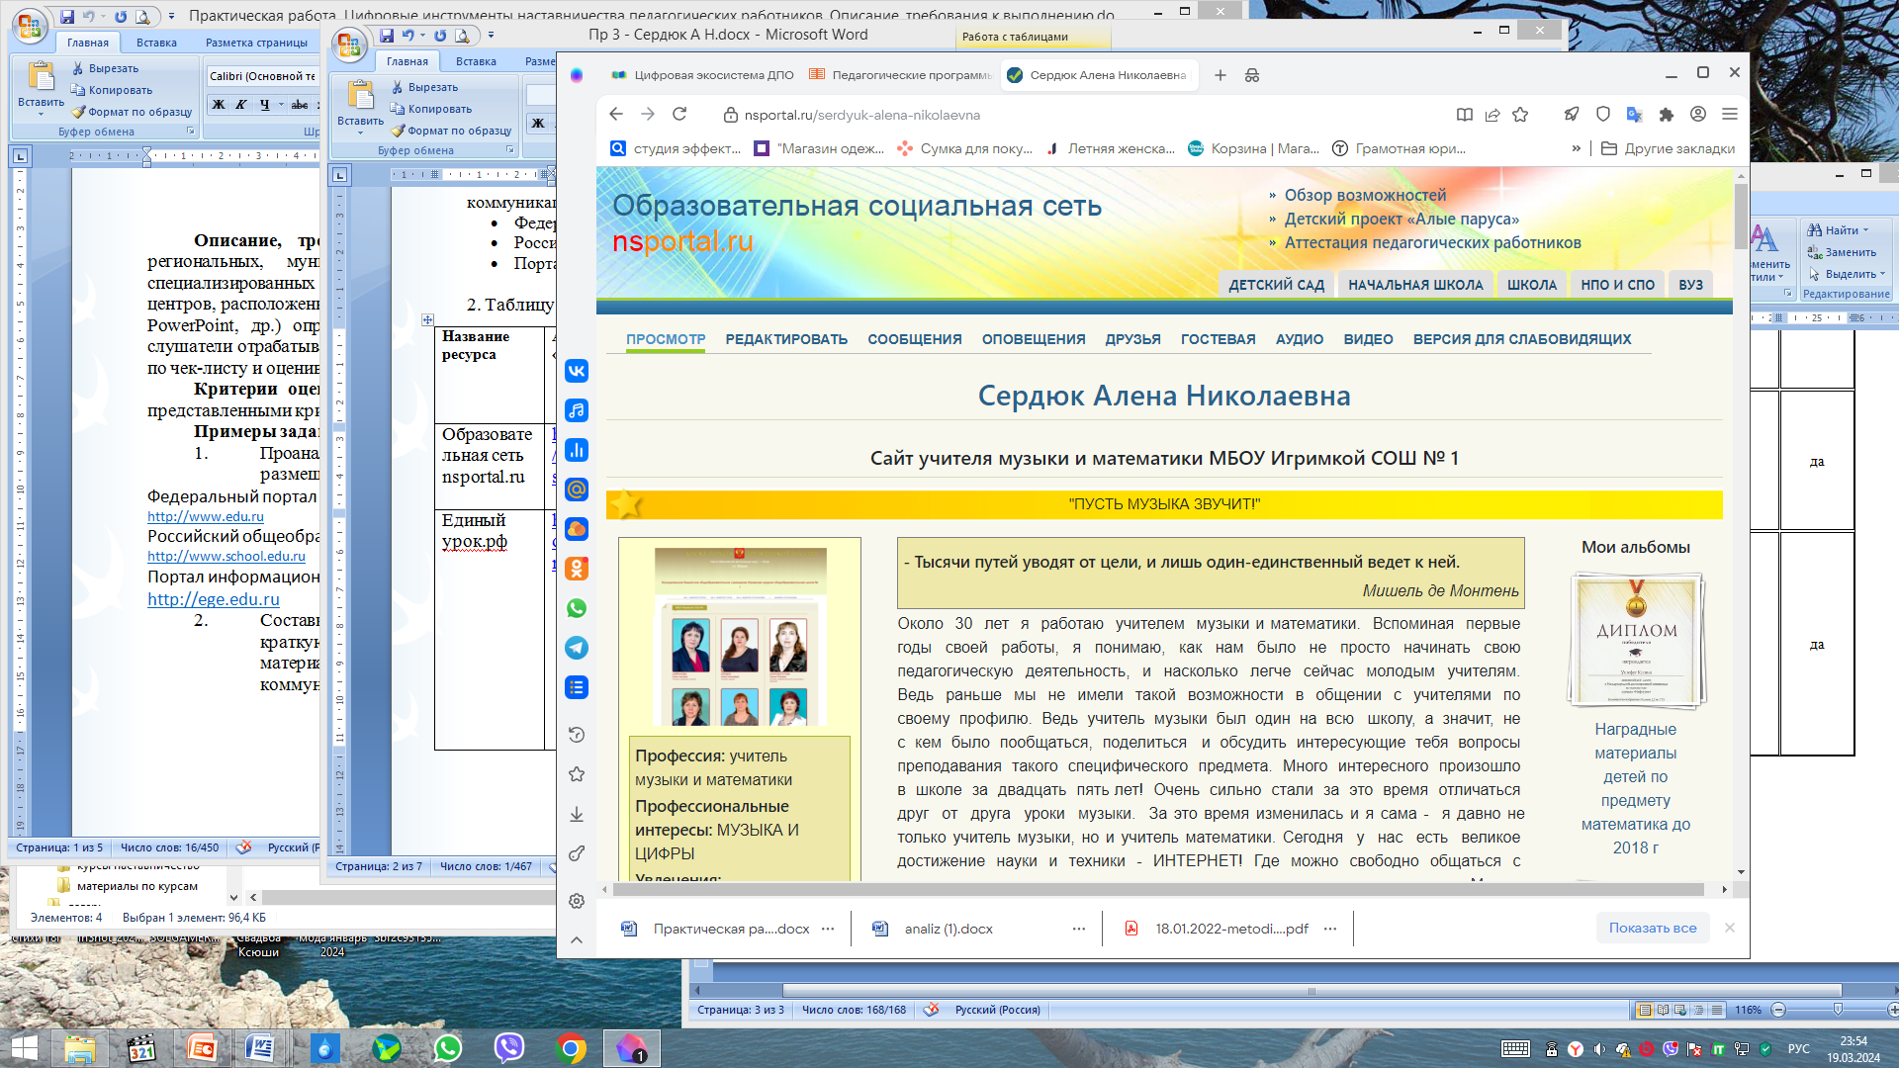Click VK icon in browser sidebar

(x=577, y=371)
